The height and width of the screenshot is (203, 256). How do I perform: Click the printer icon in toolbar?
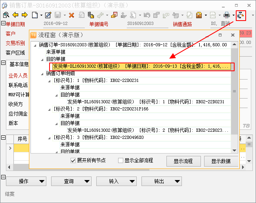(x=227, y=15)
